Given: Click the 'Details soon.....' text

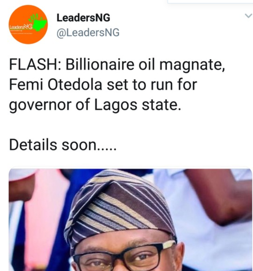Looking at the screenshot, I should pos(63,145).
